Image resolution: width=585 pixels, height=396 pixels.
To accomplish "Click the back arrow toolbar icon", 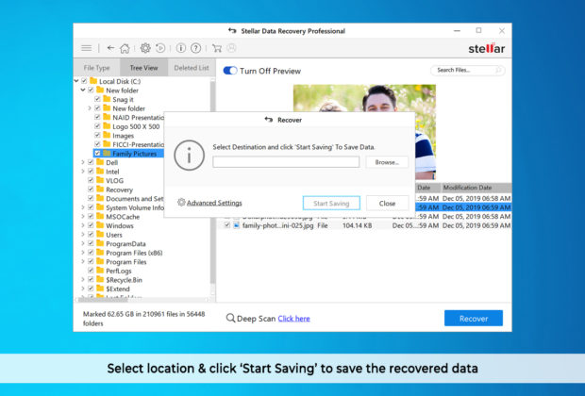I will pos(110,48).
